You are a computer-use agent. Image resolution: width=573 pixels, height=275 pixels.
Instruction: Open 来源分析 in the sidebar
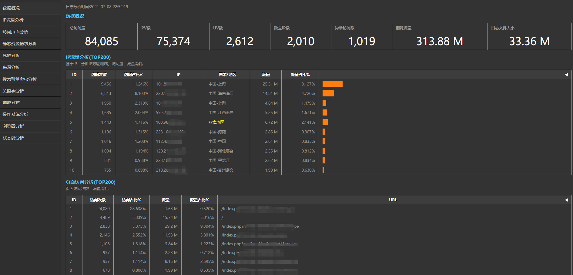[x=30, y=67]
